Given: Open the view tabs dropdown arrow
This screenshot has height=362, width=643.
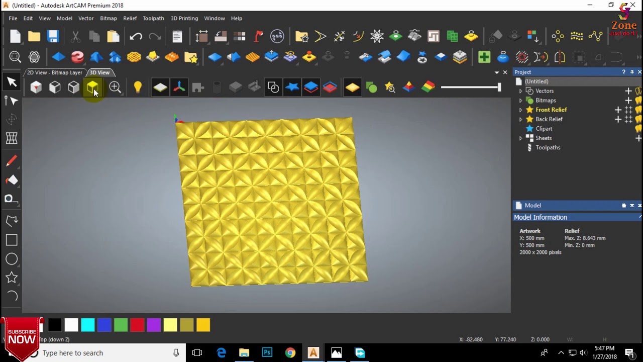Looking at the screenshot, I should [497, 72].
